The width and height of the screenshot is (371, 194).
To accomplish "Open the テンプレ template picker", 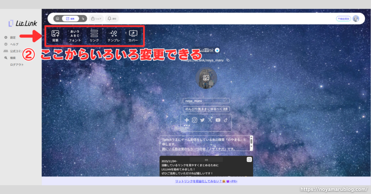I will pyautogui.click(x=114, y=36).
